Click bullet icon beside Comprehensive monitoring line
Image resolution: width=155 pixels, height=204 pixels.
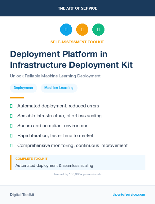pos(11,145)
